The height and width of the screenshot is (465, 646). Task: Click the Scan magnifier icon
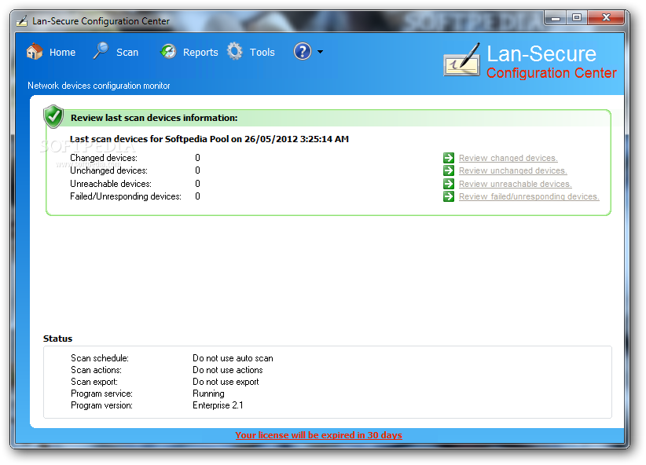coord(101,51)
